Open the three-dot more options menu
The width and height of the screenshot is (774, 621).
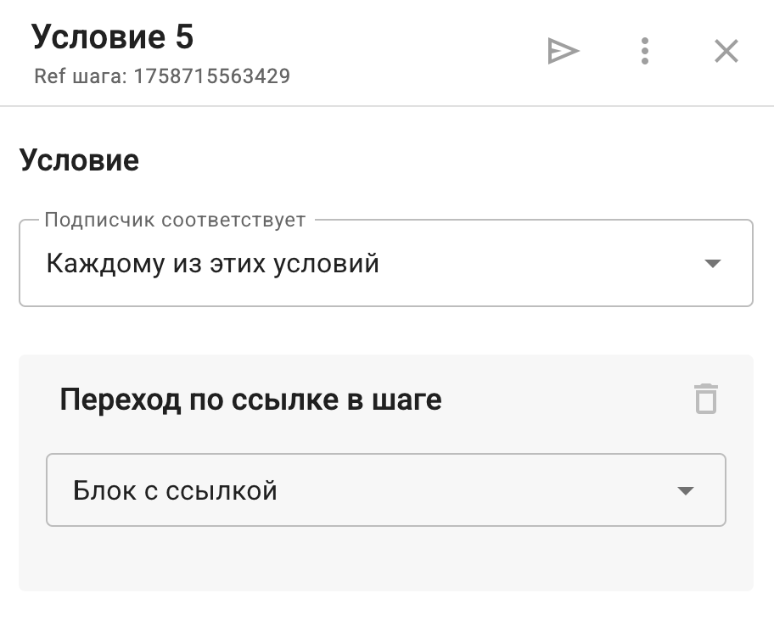coord(645,52)
